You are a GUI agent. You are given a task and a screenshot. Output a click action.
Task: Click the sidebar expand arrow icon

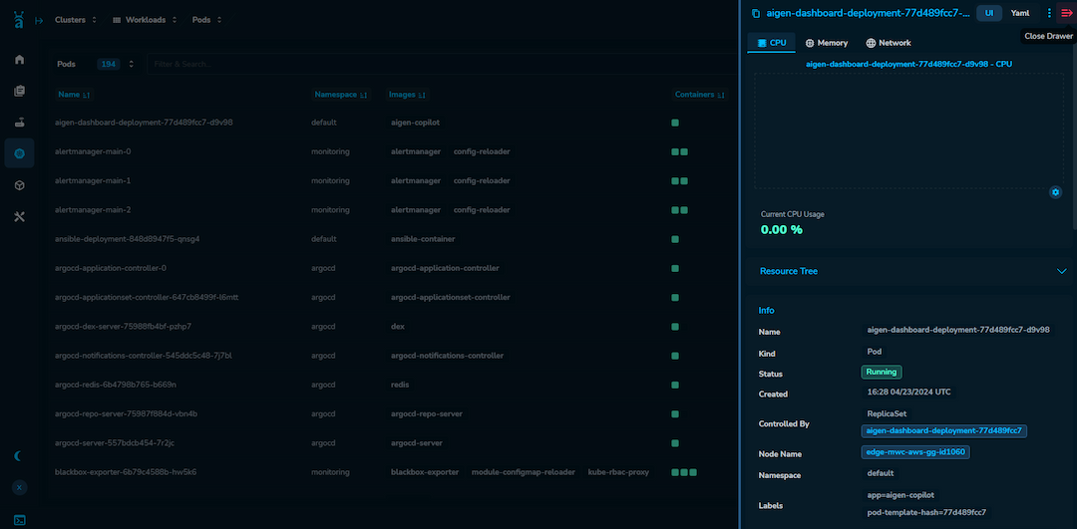click(39, 20)
